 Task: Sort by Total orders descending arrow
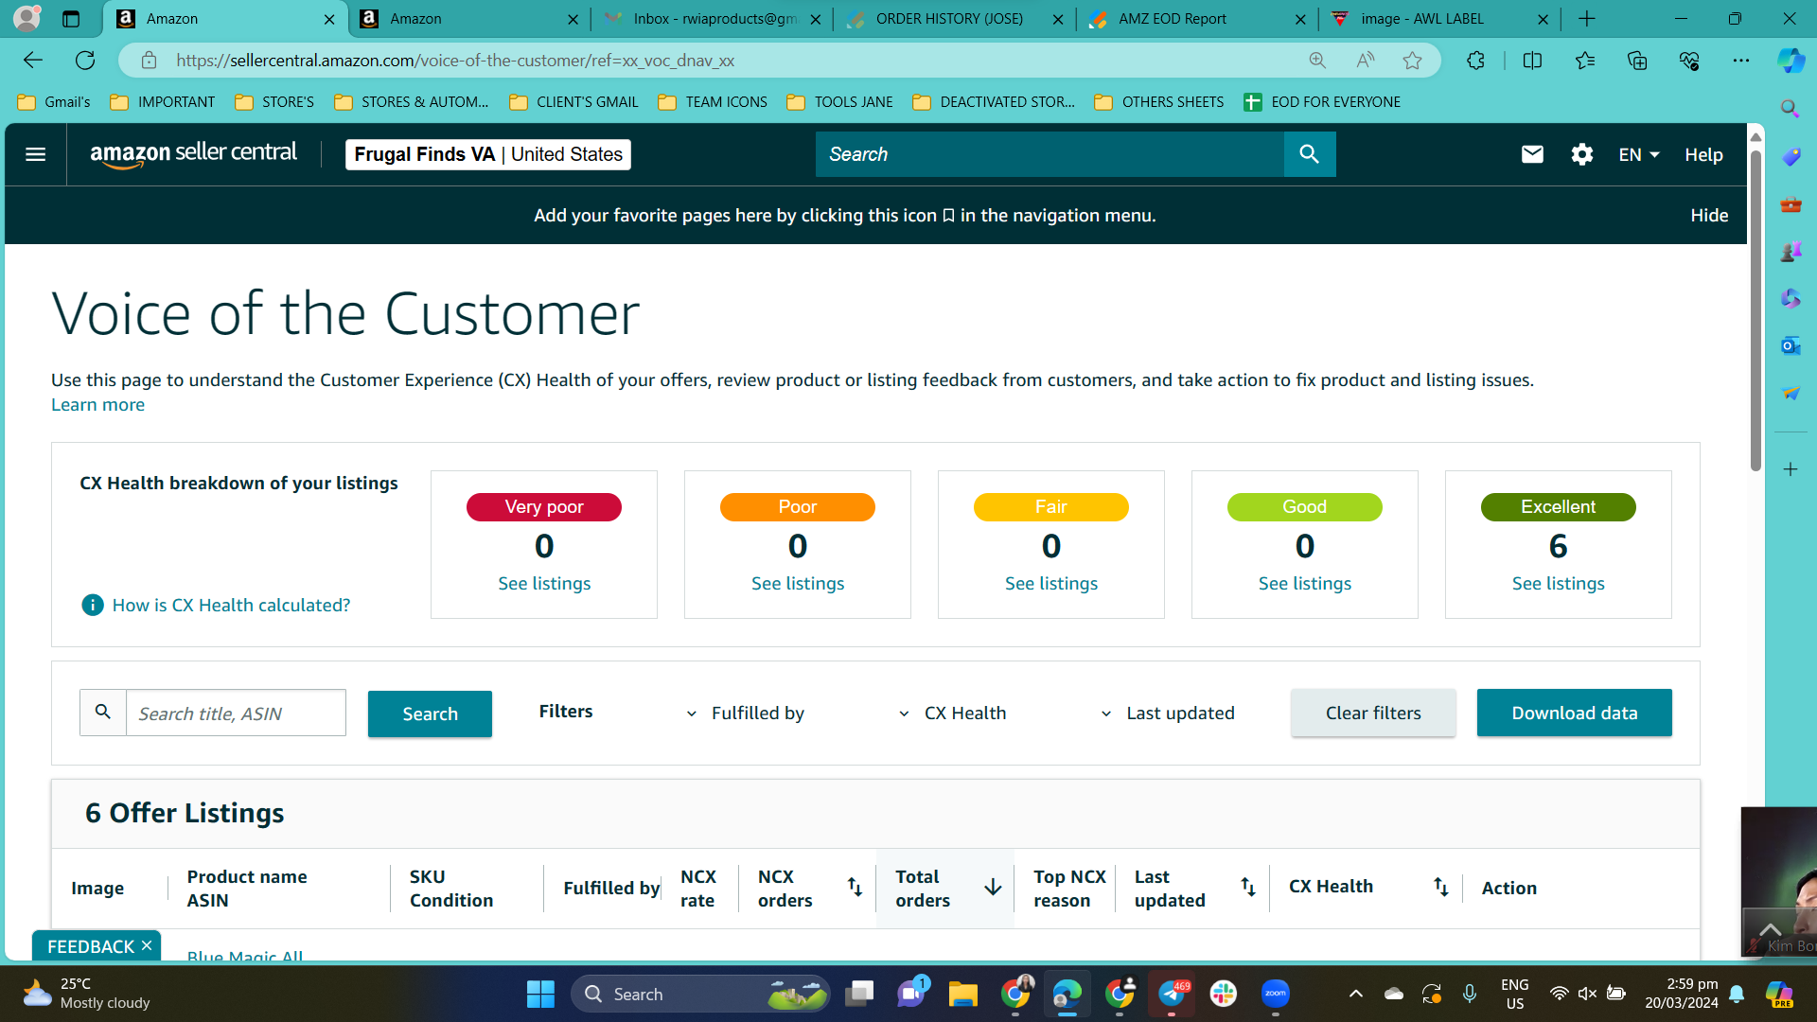pos(993,887)
